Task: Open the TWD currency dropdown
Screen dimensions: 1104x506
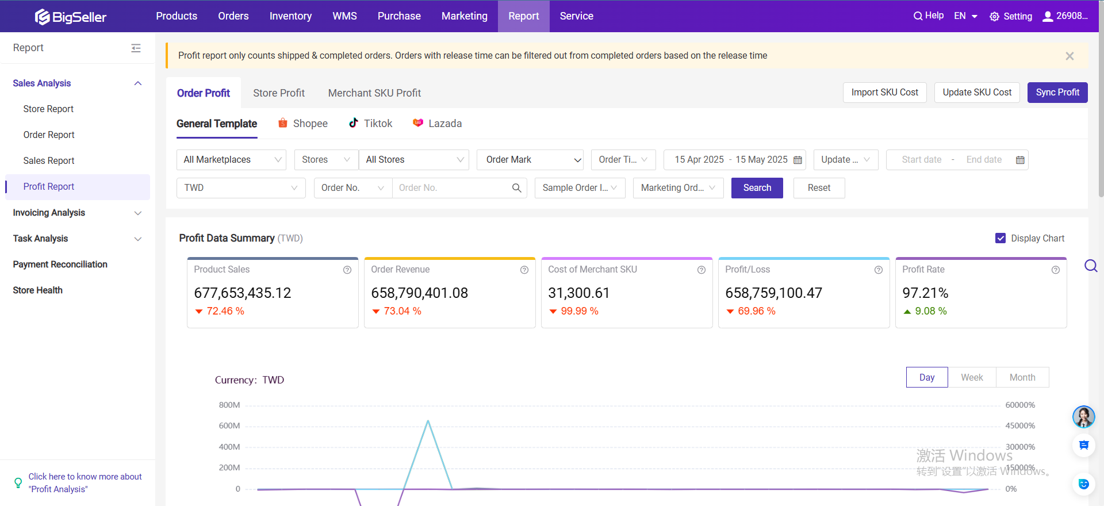Action: click(x=240, y=188)
